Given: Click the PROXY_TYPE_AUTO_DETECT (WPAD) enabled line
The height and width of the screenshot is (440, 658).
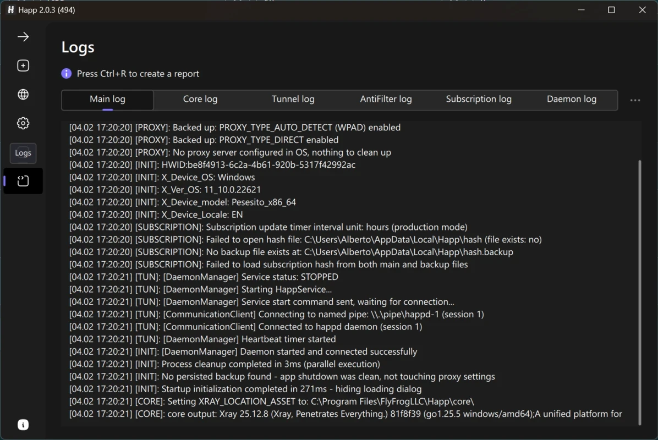Looking at the screenshot, I should pyautogui.click(x=234, y=128).
